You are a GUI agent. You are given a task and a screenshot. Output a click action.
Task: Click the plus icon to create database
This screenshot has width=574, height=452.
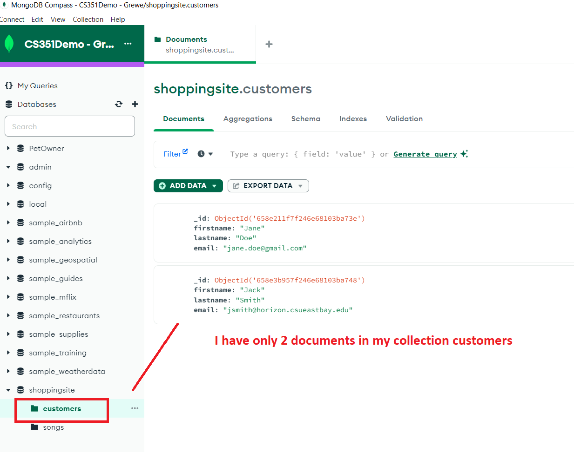135,104
